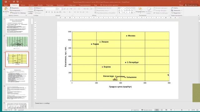
Task: Click Формат по образцу format painter
Action: pyautogui.click(x=18, y=13)
